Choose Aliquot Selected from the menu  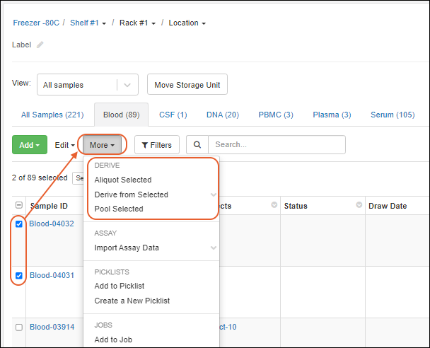point(123,180)
